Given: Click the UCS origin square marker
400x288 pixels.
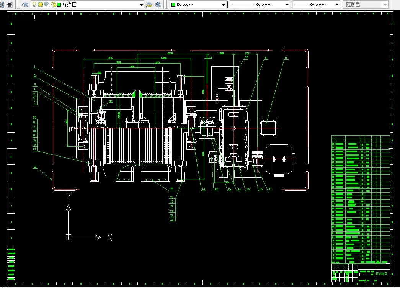Looking at the screenshot, I should pyautogui.click(x=69, y=237).
